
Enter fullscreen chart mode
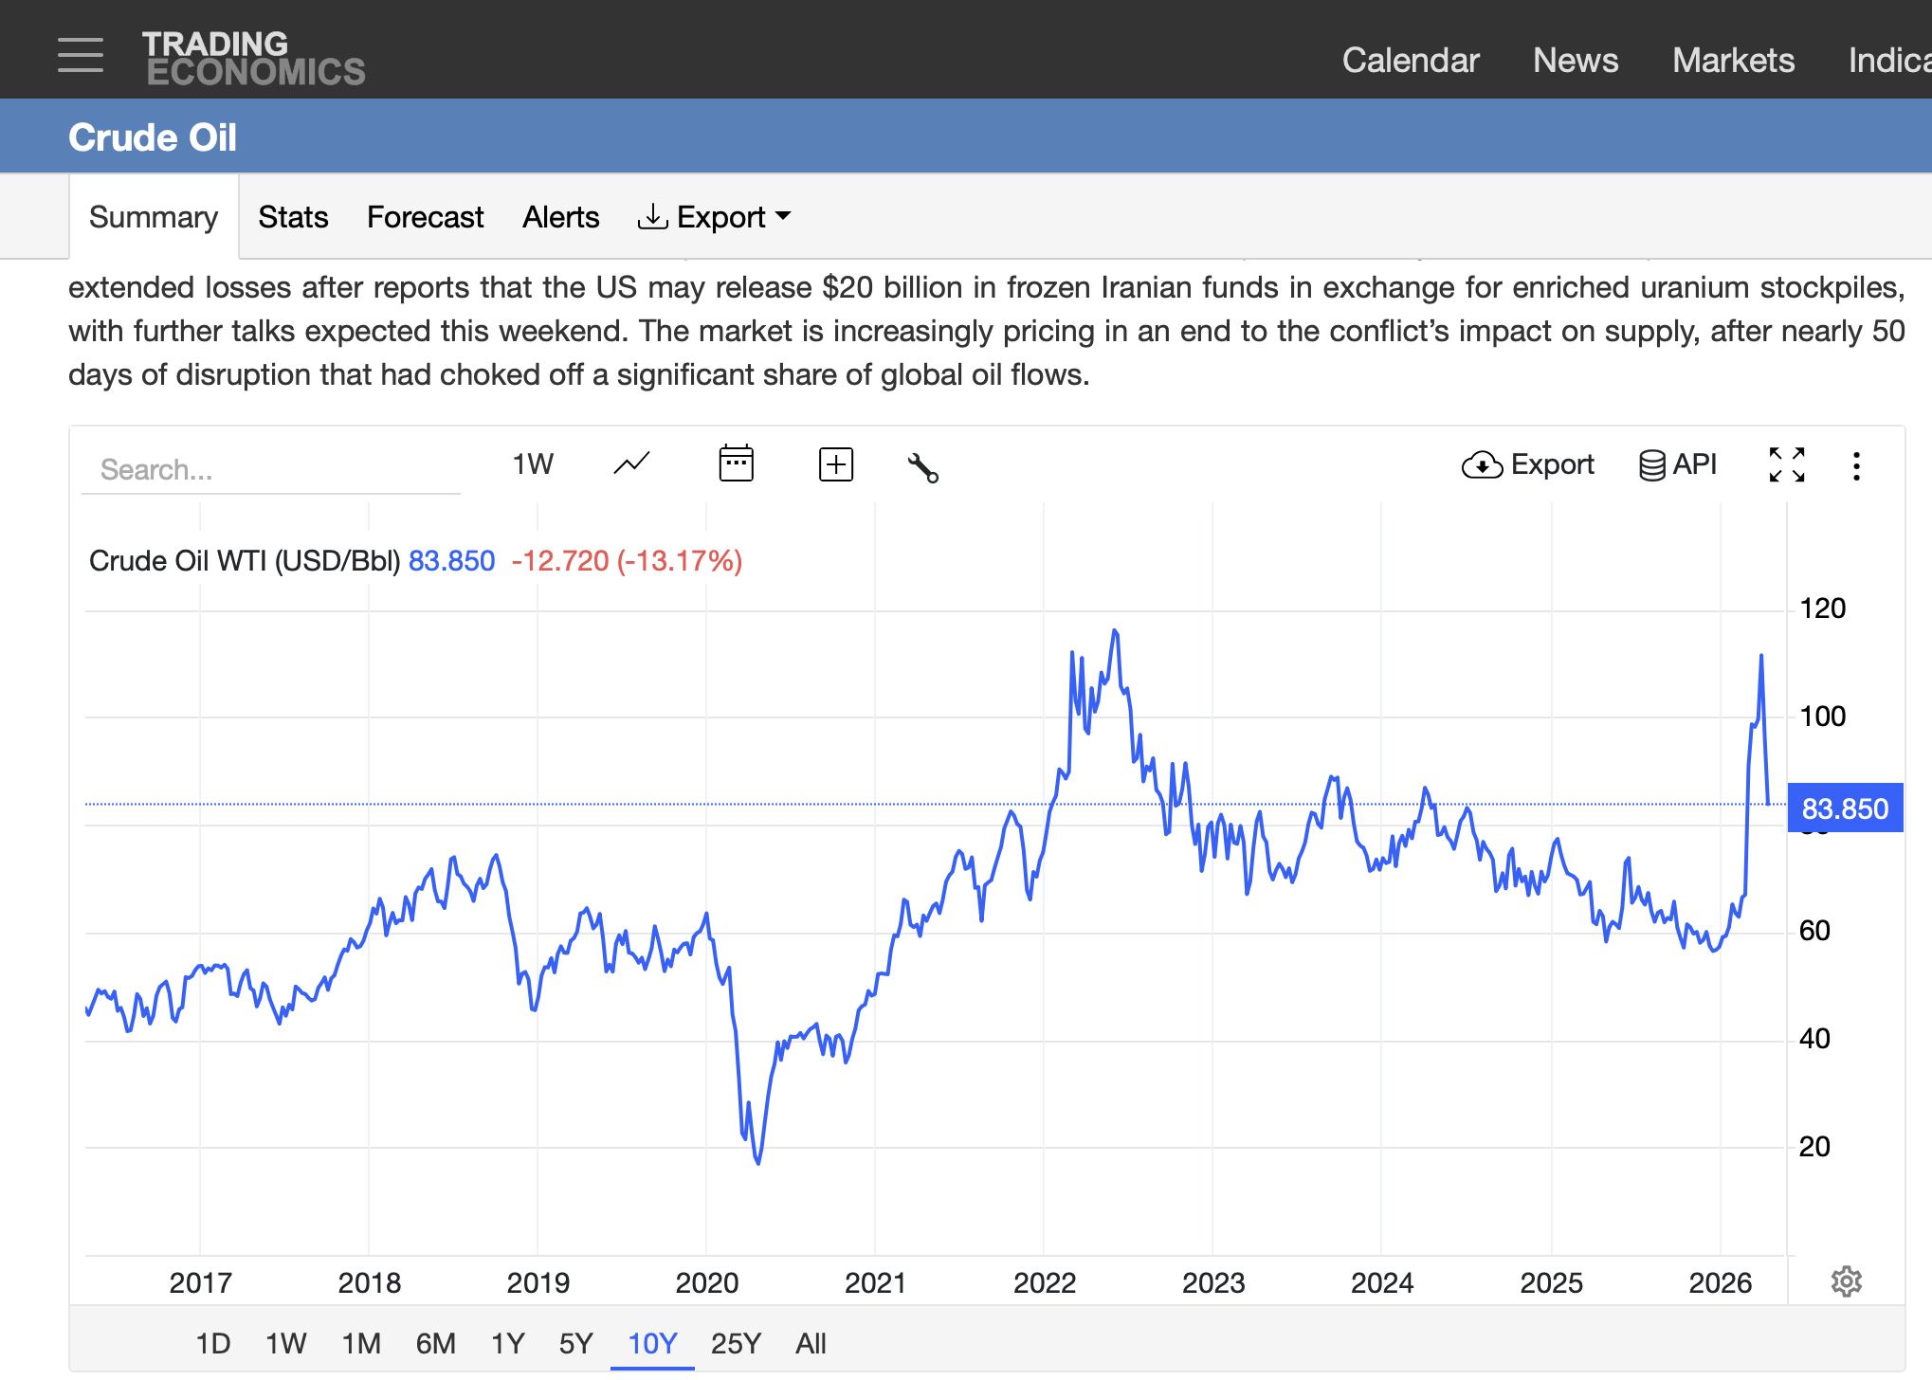(1787, 464)
